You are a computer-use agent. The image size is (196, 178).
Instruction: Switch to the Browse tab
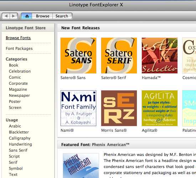tap(42, 16)
